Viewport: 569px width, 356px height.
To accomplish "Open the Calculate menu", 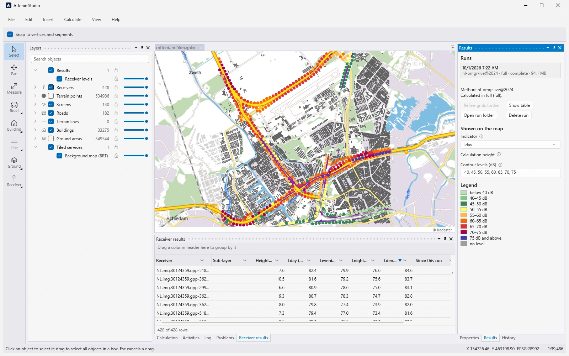I will (x=73, y=20).
